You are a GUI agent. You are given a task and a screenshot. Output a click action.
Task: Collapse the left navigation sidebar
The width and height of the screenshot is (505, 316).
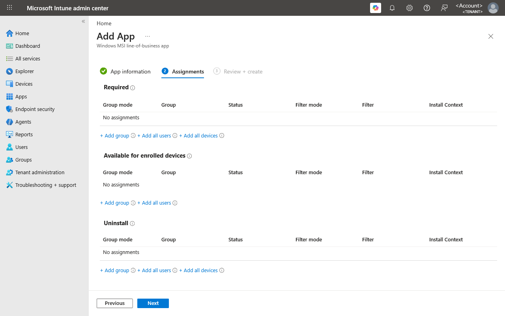tap(83, 21)
